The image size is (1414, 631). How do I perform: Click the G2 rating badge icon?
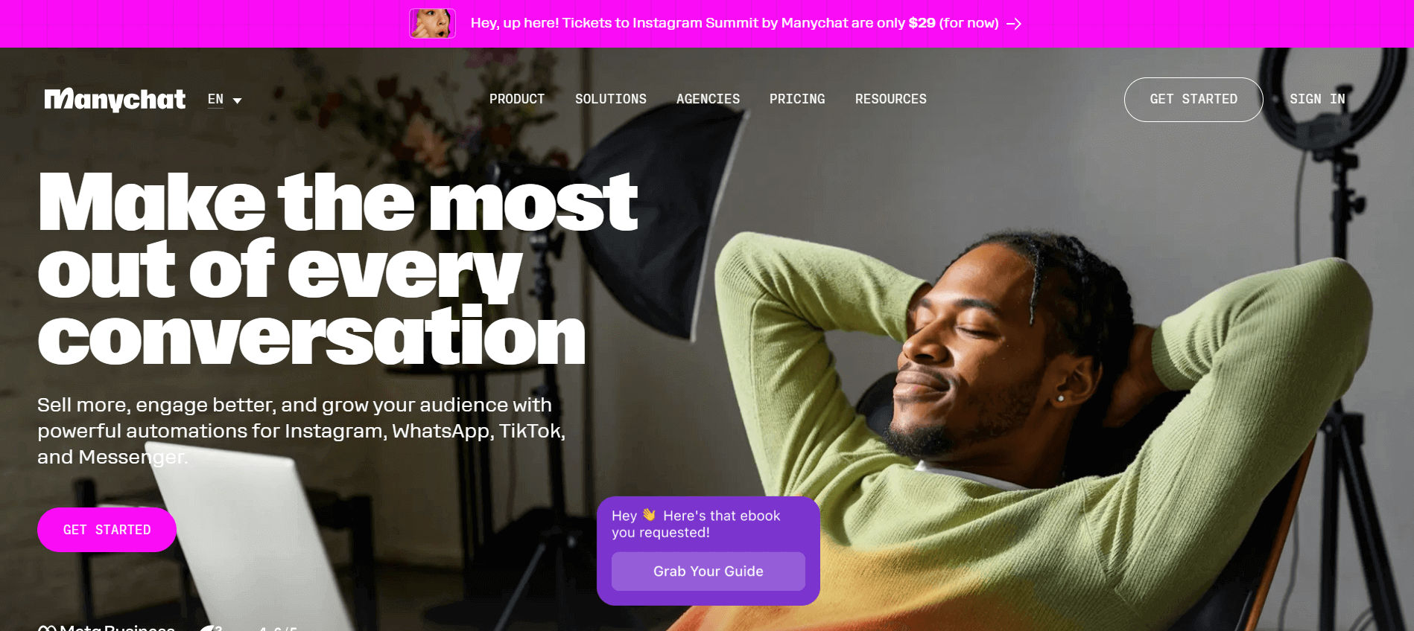(x=211, y=628)
